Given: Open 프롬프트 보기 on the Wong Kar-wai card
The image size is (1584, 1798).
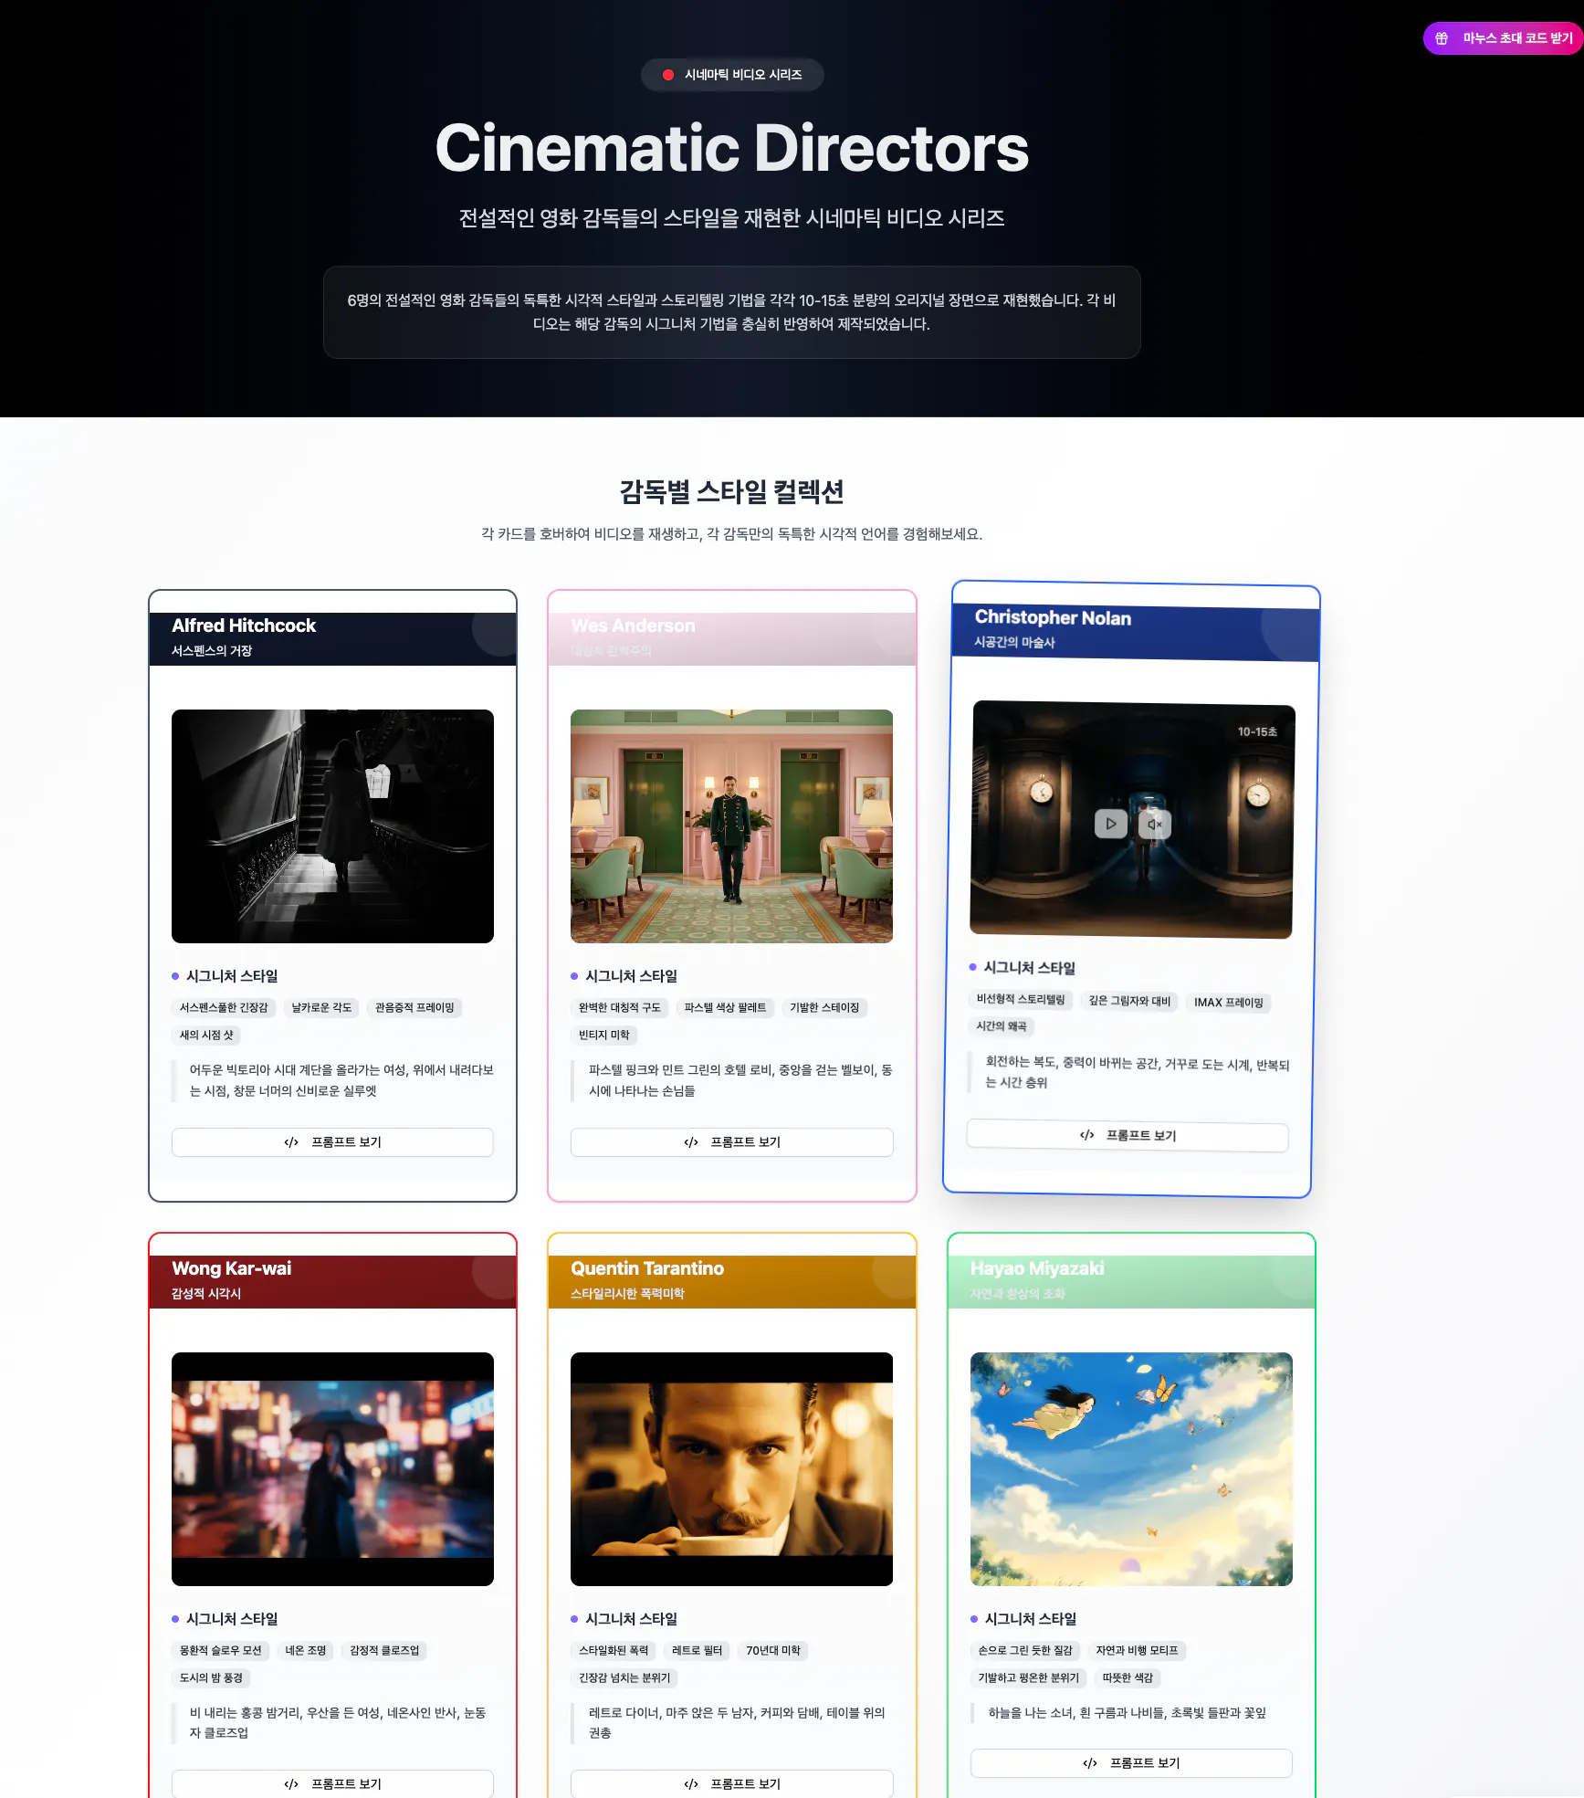Looking at the screenshot, I should point(332,1783).
